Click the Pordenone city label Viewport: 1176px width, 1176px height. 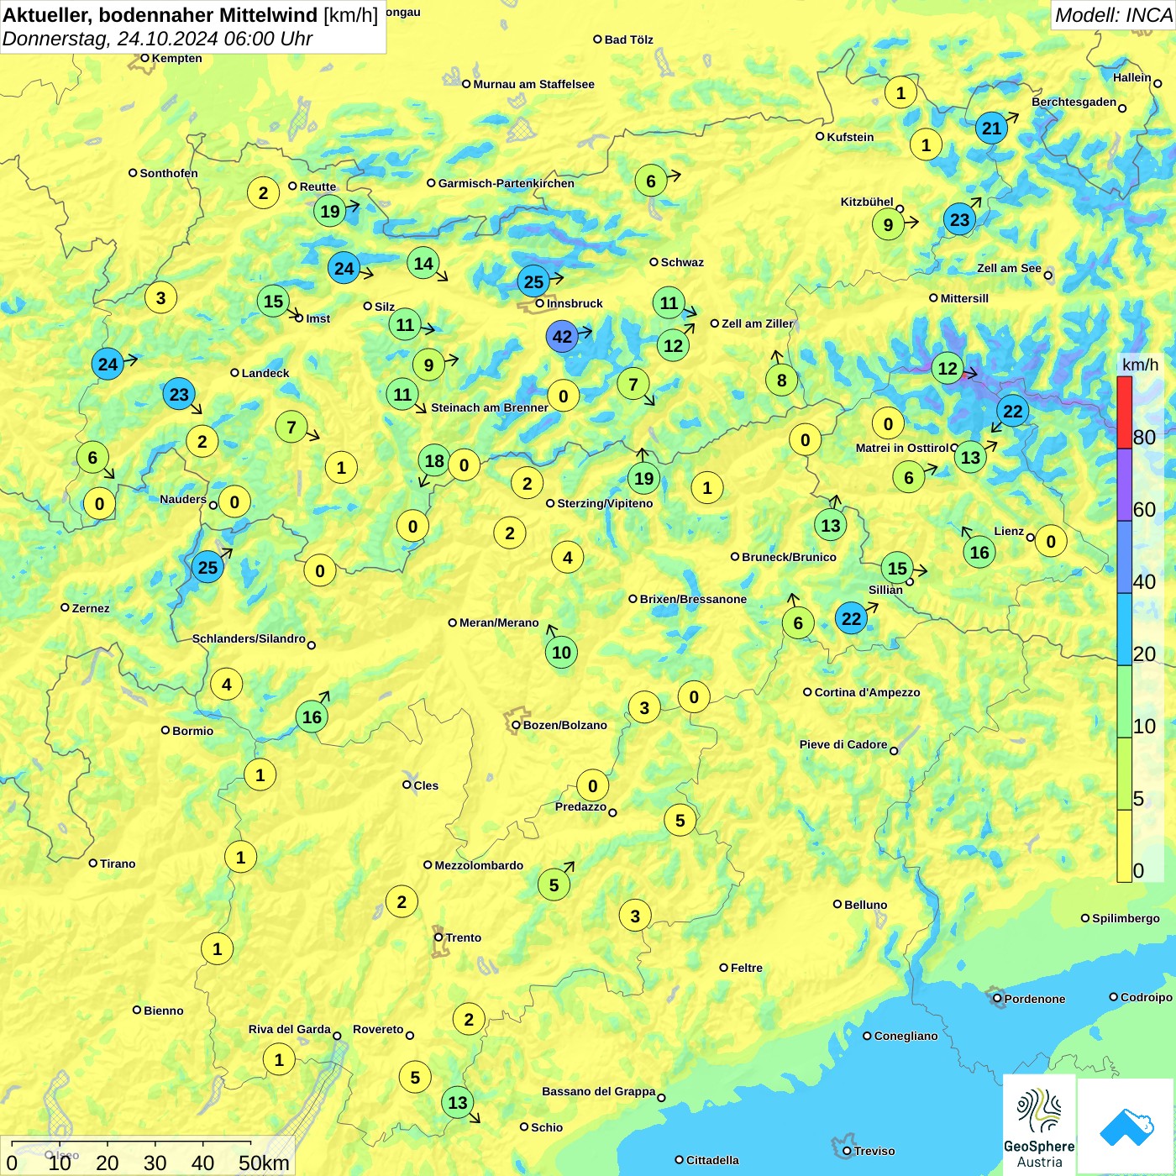(1035, 999)
